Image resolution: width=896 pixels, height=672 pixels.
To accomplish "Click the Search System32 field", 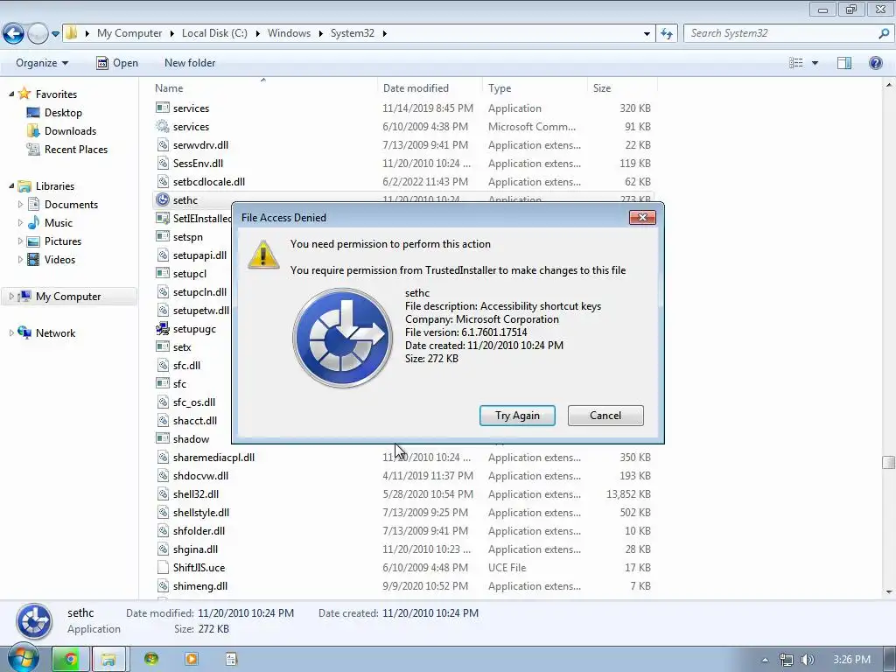I will point(780,33).
